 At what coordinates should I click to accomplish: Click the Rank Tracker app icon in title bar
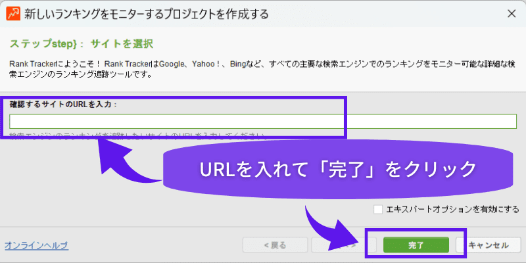click(13, 13)
